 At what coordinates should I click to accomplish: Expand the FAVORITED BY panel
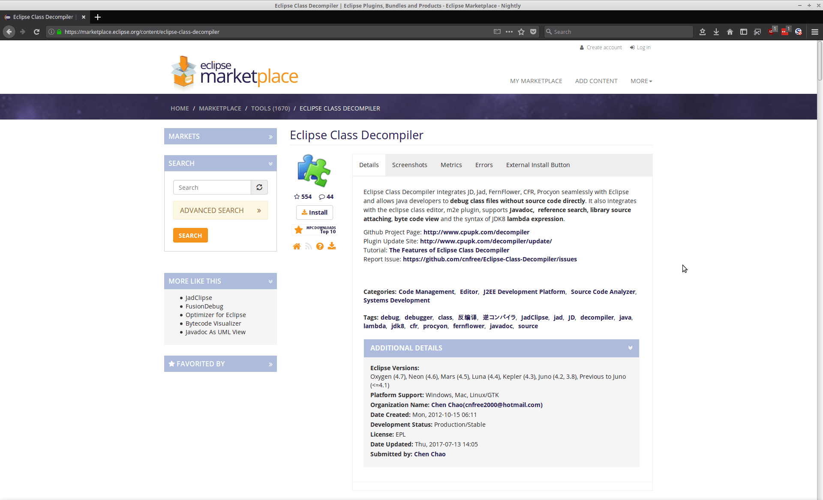[x=270, y=364]
